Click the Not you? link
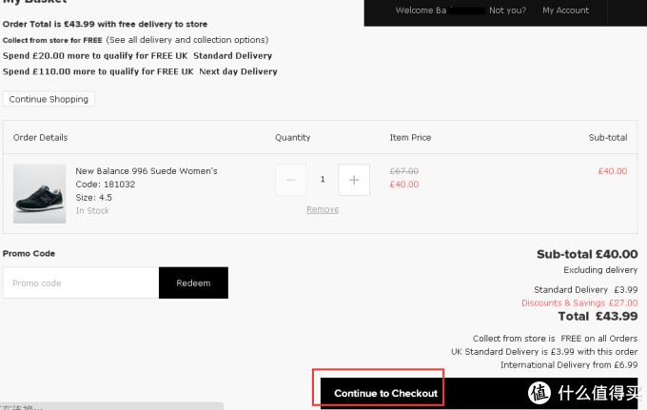Viewport: 647px width, 410px height. click(507, 10)
